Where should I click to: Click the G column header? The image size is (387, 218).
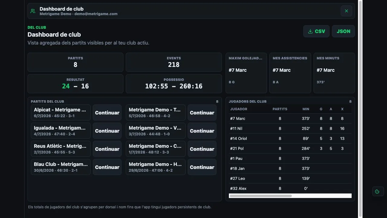tap(321, 109)
